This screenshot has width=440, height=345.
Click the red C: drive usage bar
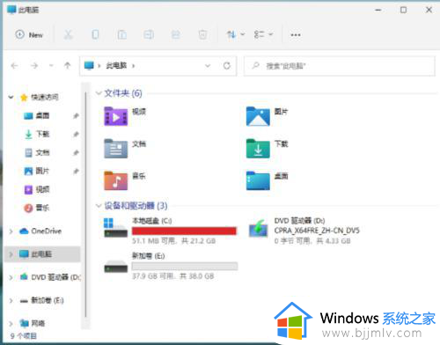184,231
